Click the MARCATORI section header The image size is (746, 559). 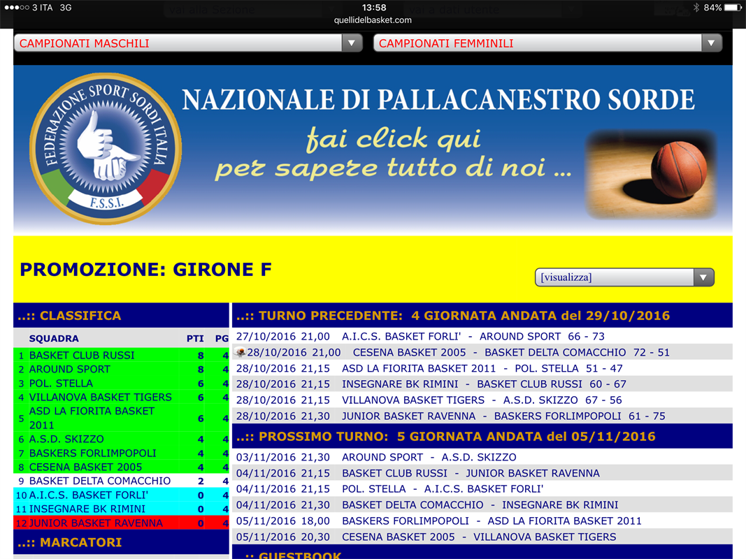(121, 542)
